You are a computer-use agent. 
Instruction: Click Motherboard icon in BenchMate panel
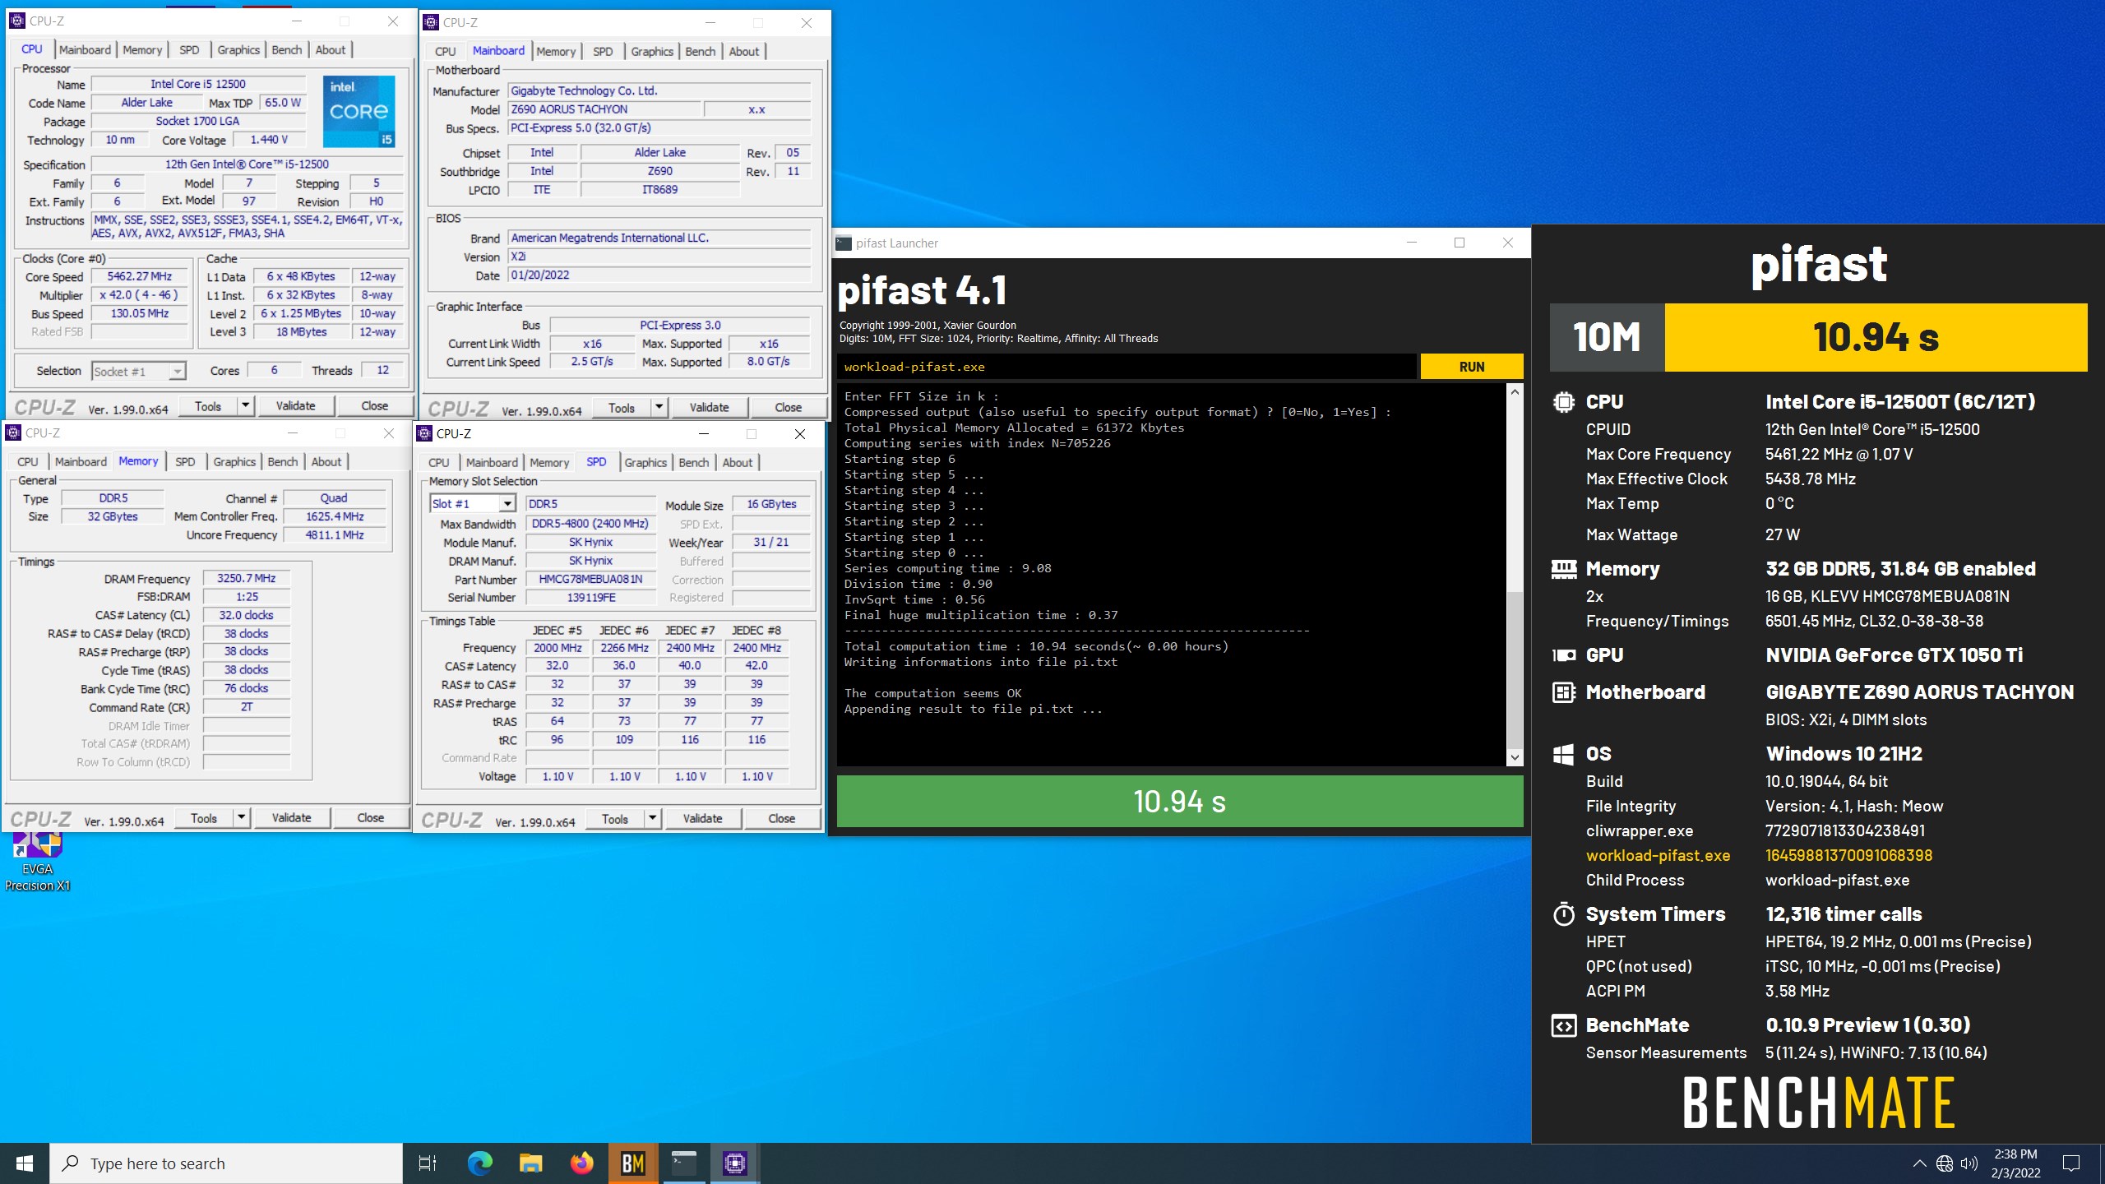[x=1563, y=692]
